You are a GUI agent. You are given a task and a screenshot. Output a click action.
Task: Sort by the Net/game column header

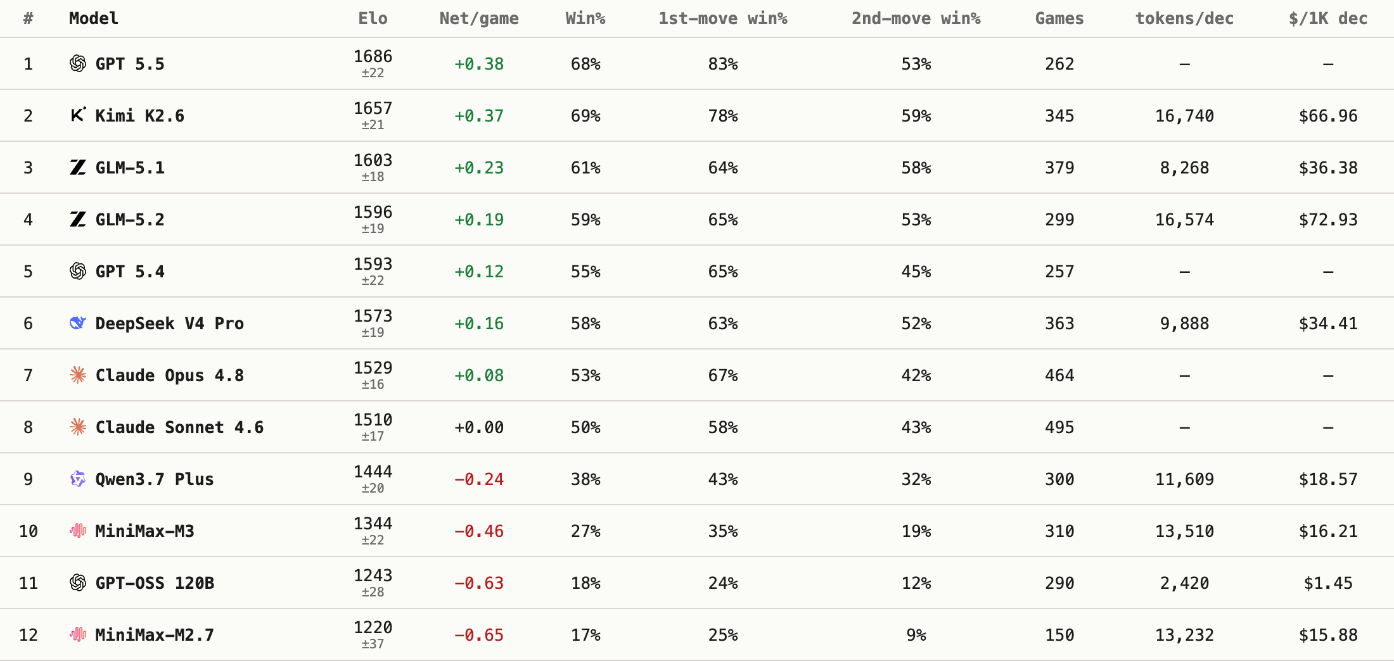(479, 18)
